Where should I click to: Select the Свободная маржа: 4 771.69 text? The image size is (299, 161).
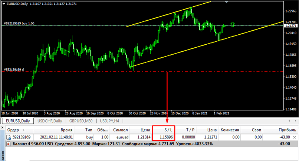pyautogui.click(x=148, y=144)
